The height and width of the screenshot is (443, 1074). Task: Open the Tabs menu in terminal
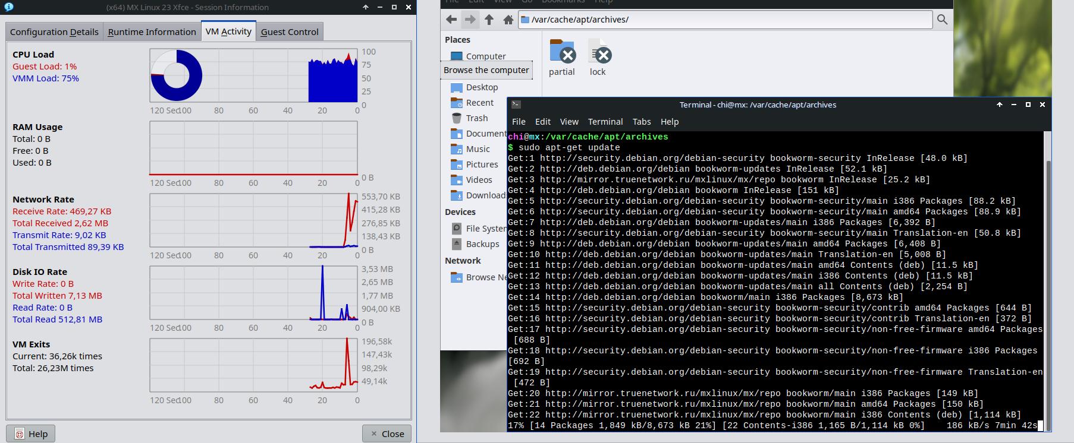pos(641,122)
